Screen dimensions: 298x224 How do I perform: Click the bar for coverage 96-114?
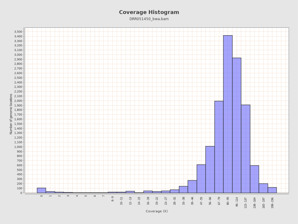click(237, 125)
